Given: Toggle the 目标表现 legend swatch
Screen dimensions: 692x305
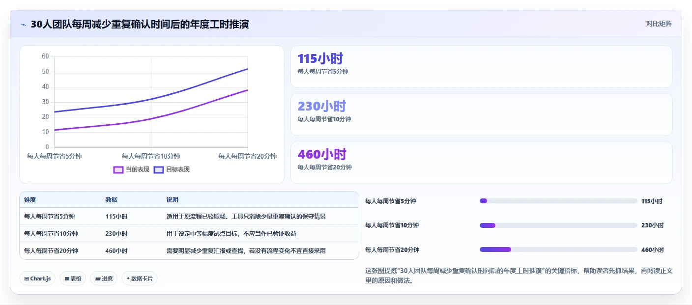Looking at the screenshot, I should (159, 169).
